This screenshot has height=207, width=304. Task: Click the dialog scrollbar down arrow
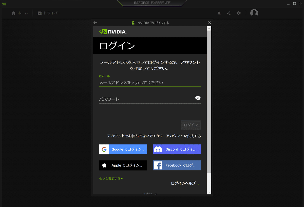tap(209, 192)
